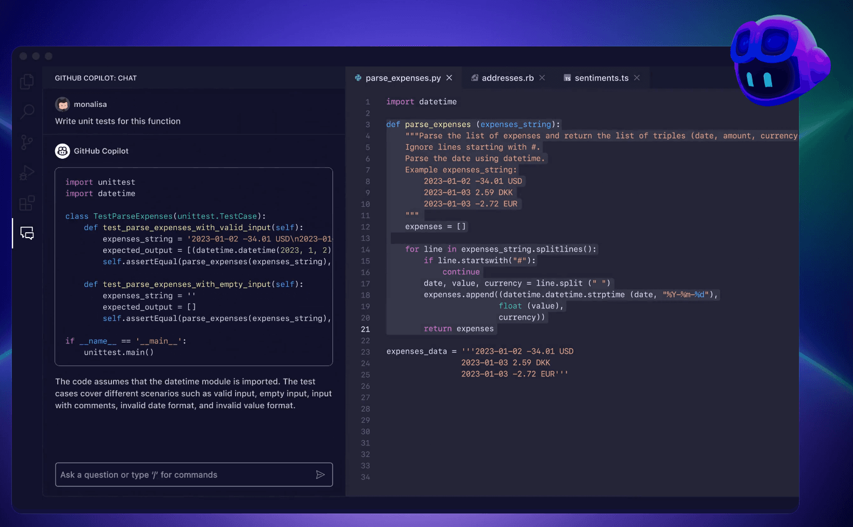Open the Explorer files icon in sidebar
853x527 pixels.
click(26, 82)
